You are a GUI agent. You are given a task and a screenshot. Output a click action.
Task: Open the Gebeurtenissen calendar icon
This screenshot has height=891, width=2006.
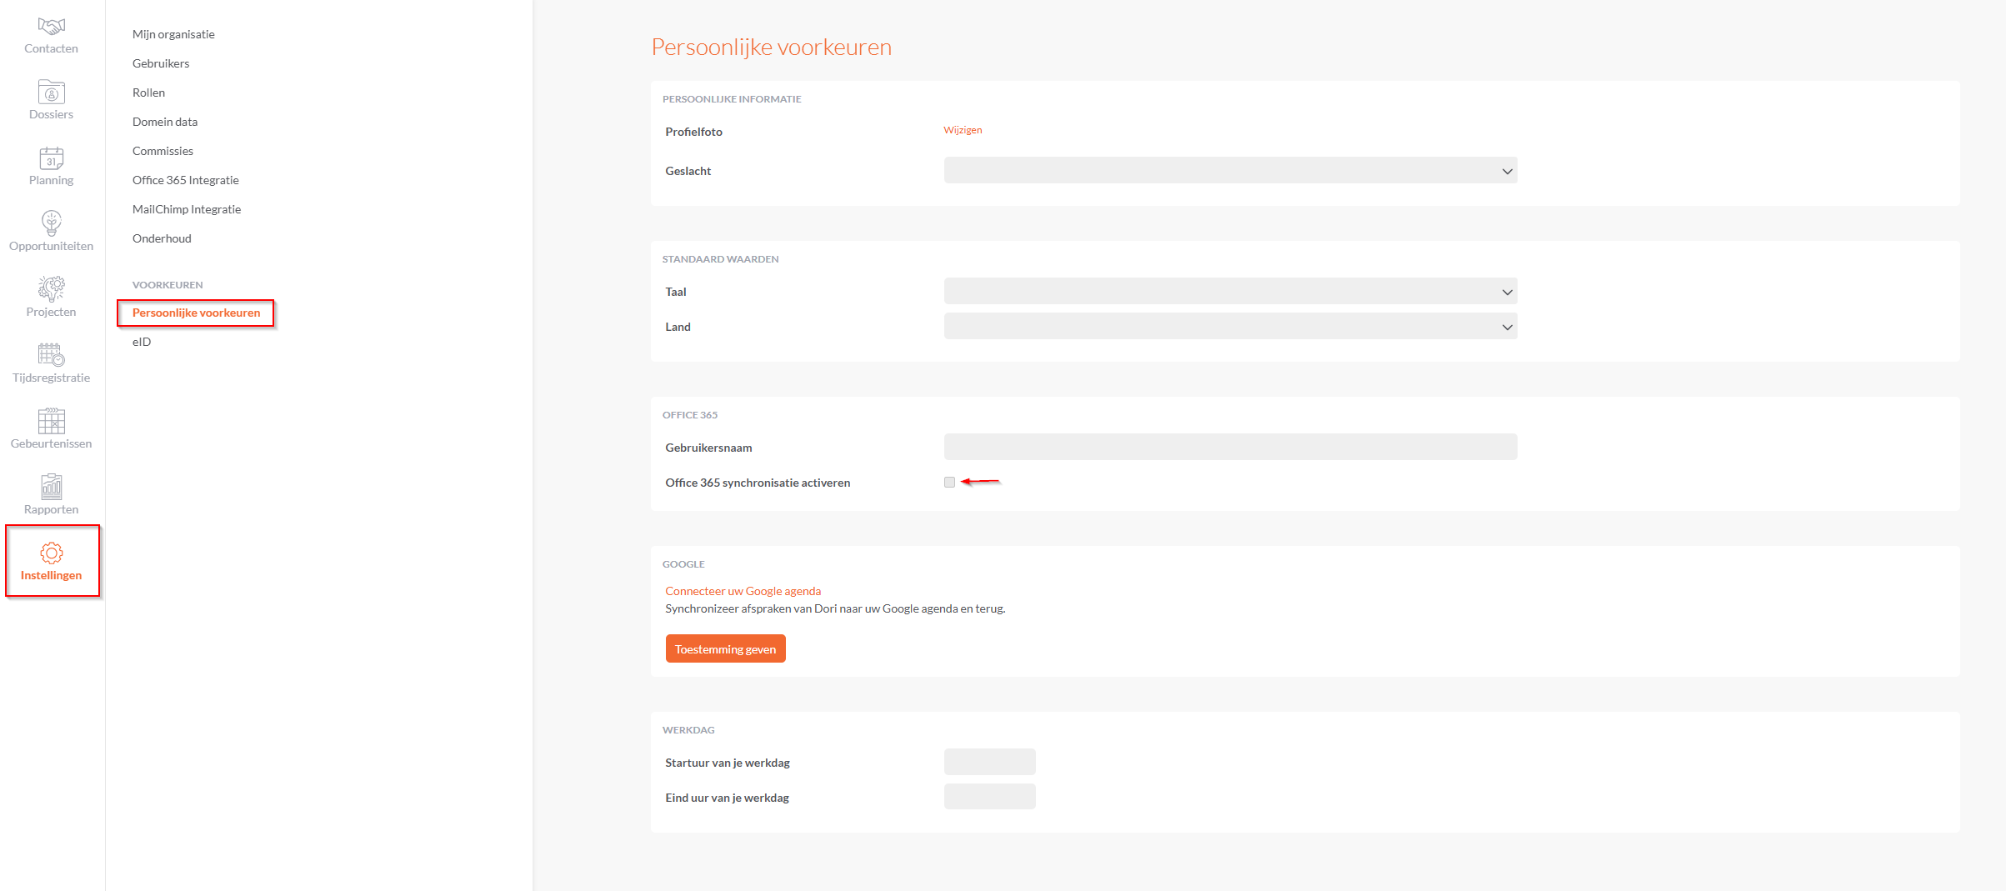(51, 420)
